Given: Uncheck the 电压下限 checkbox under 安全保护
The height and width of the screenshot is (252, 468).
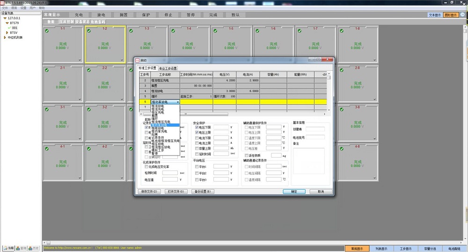Looking at the screenshot, I should coord(197,127).
